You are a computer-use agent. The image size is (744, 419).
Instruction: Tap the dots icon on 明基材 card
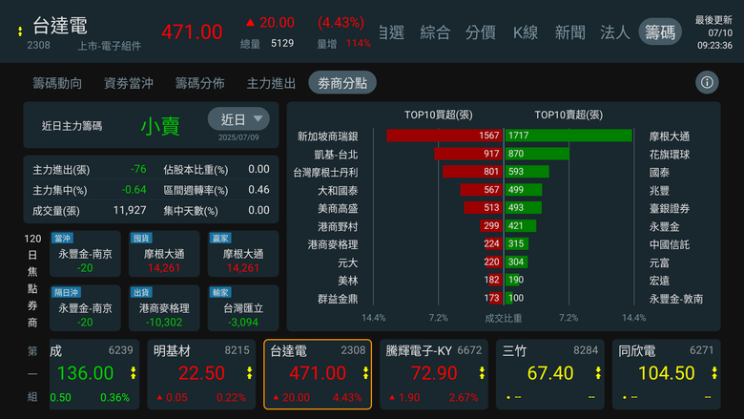point(250,373)
